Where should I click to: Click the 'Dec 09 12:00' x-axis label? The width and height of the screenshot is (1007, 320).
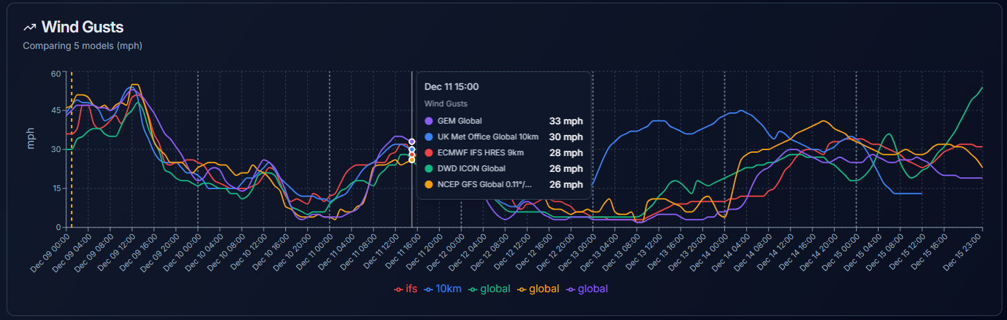118,252
